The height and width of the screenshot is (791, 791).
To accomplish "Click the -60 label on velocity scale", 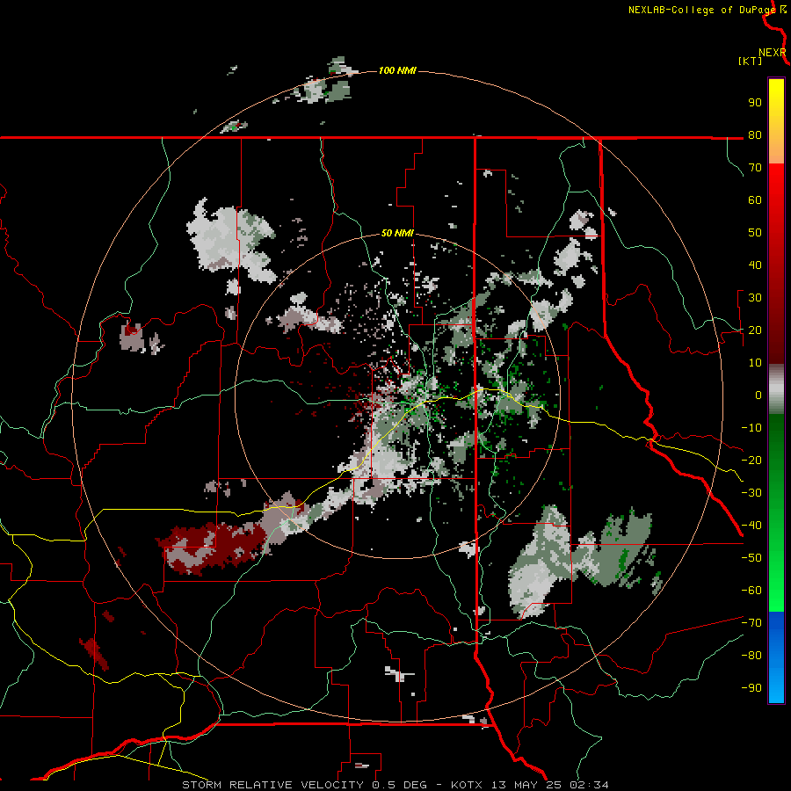I will click(x=751, y=591).
